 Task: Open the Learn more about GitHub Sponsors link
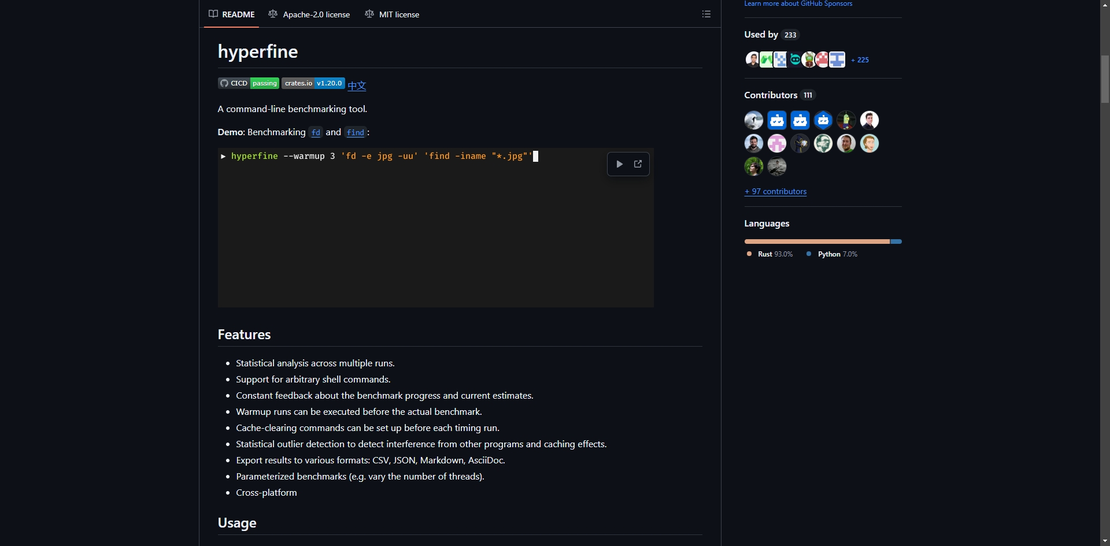coord(798,3)
